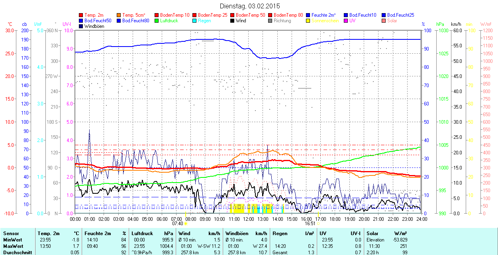Click the Bod.Feucht25 legend label
Screen dimensions: 498x255
[x=401, y=15]
